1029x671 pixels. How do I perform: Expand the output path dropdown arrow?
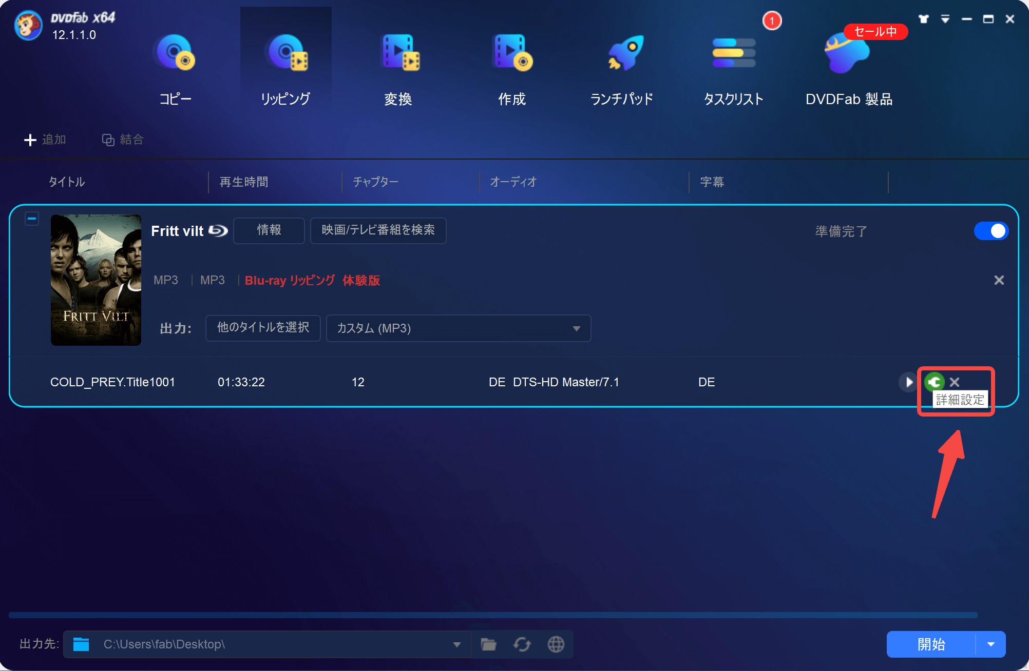pos(456,645)
